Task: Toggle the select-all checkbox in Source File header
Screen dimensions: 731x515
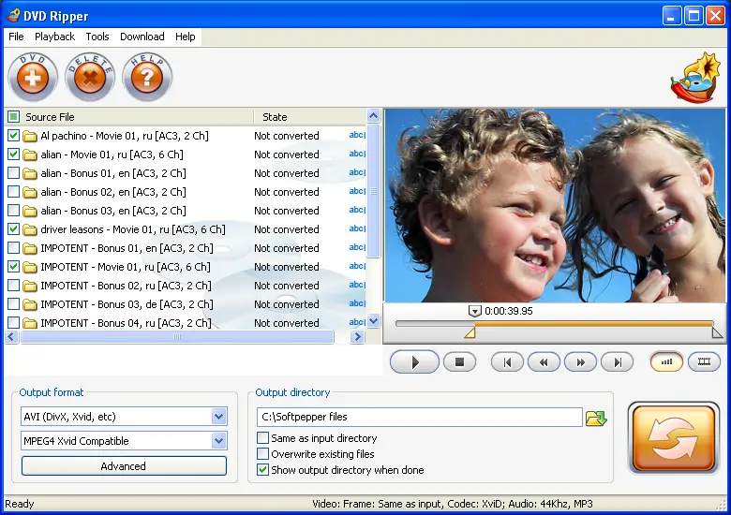Action: pyautogui.click(x=13, y=116)
